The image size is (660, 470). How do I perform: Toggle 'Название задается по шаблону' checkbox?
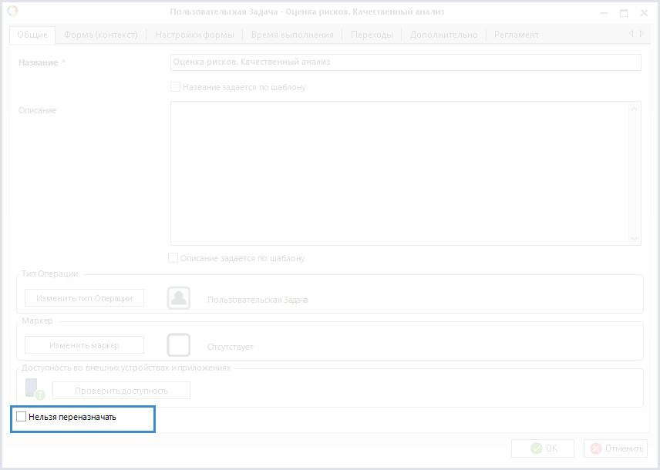176,87
